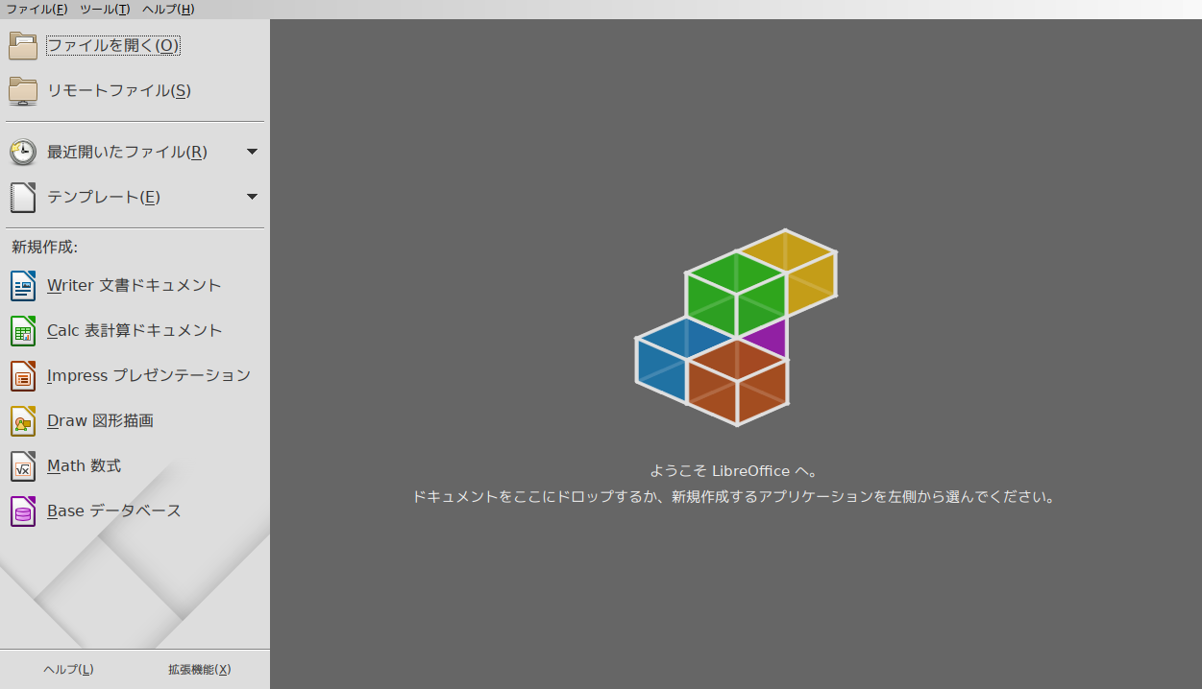Click the リモートファイル(S) button label
The height and width of the screenshot is (689, 1202).
pos(119,90)
